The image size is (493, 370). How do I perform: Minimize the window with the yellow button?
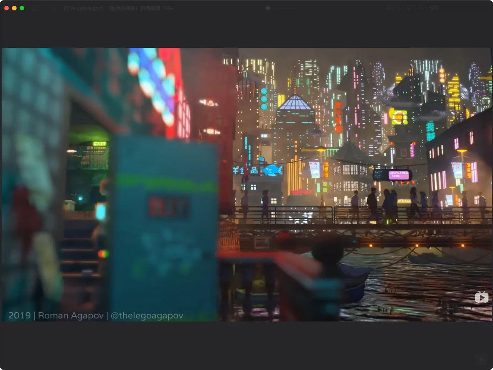14,8
